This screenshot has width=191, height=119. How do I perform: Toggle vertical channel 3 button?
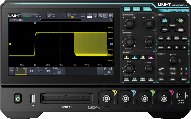click(x=143, y=57)
